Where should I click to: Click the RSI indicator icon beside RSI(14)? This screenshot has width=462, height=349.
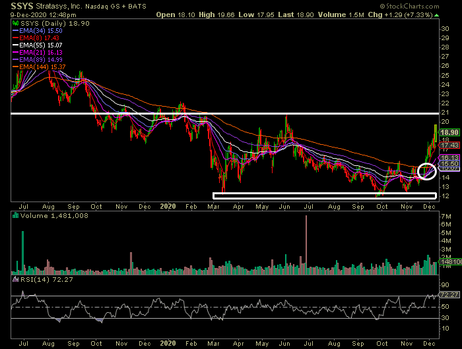click(15, 279)
